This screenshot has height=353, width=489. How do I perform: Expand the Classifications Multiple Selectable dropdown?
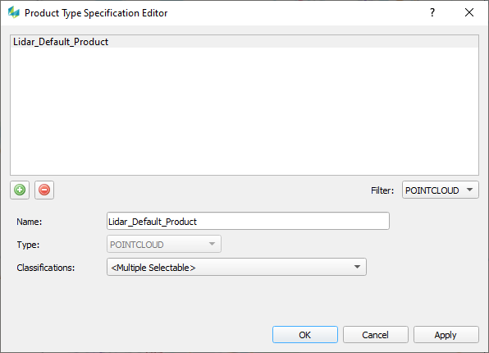[x=236, y=267]
